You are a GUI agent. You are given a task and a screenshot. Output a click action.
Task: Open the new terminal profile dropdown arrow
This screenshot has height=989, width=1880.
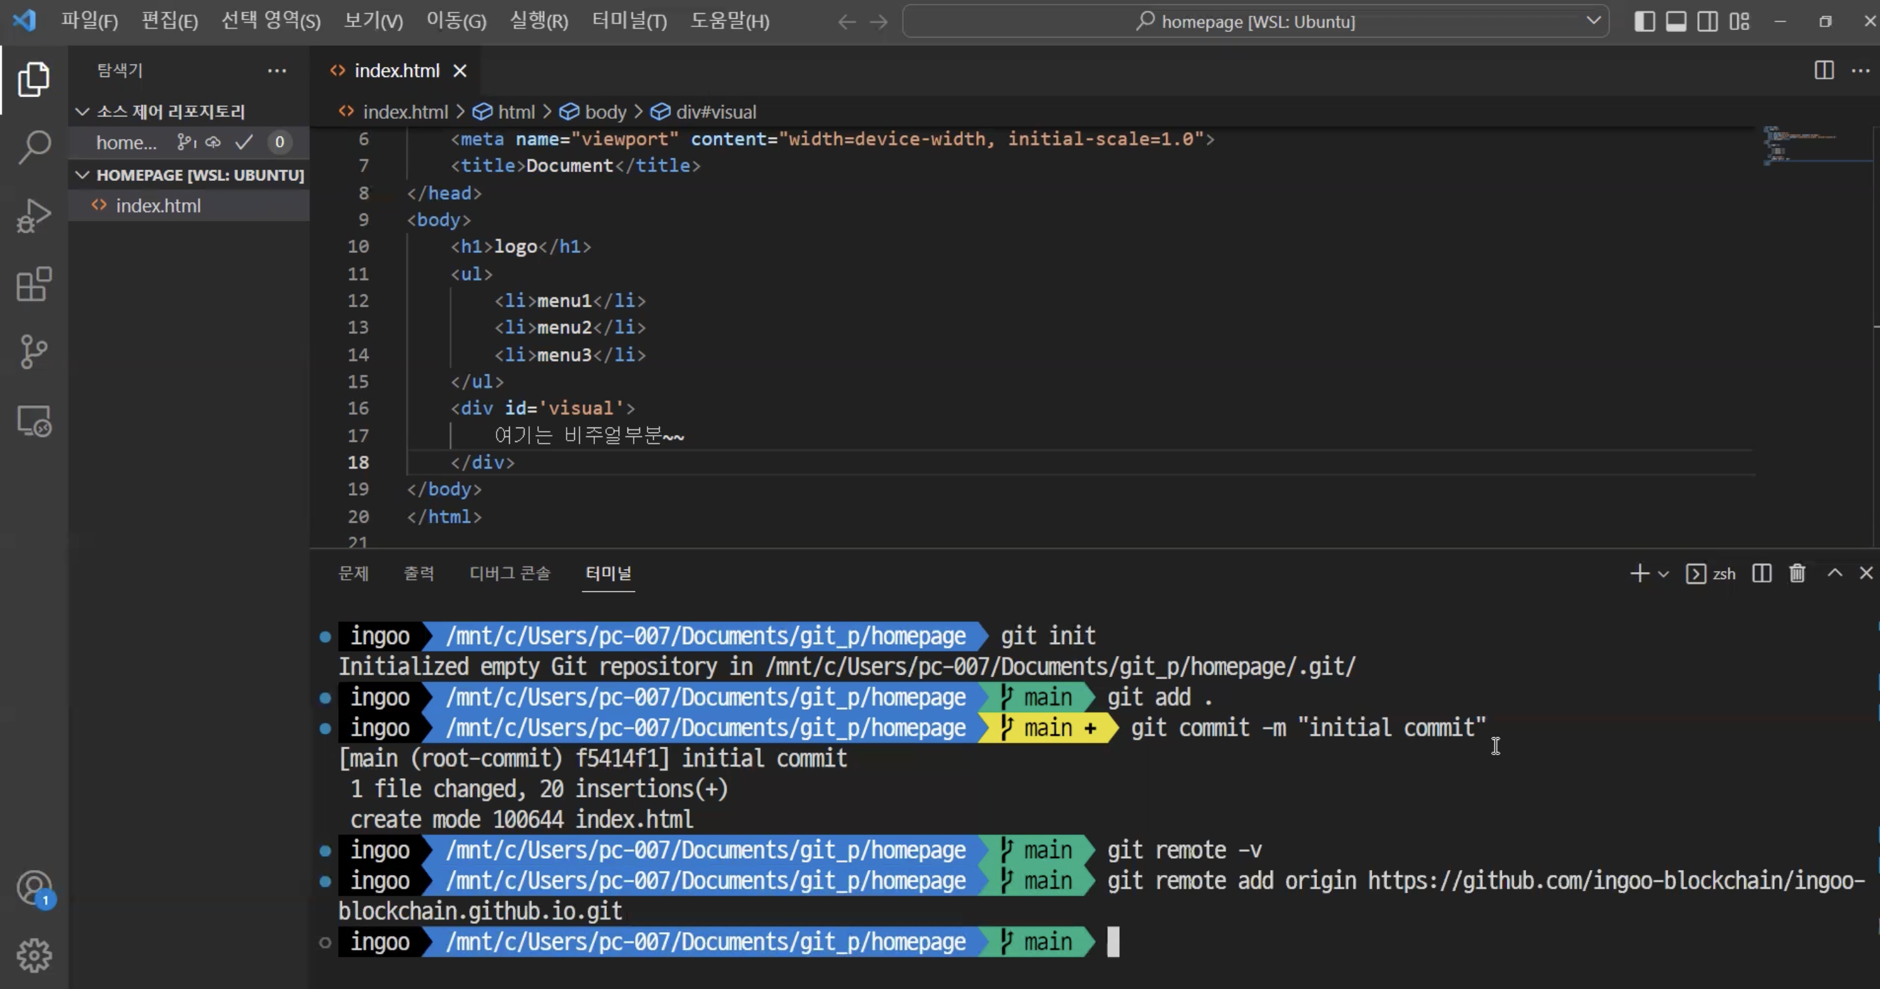click(1663, 574)
